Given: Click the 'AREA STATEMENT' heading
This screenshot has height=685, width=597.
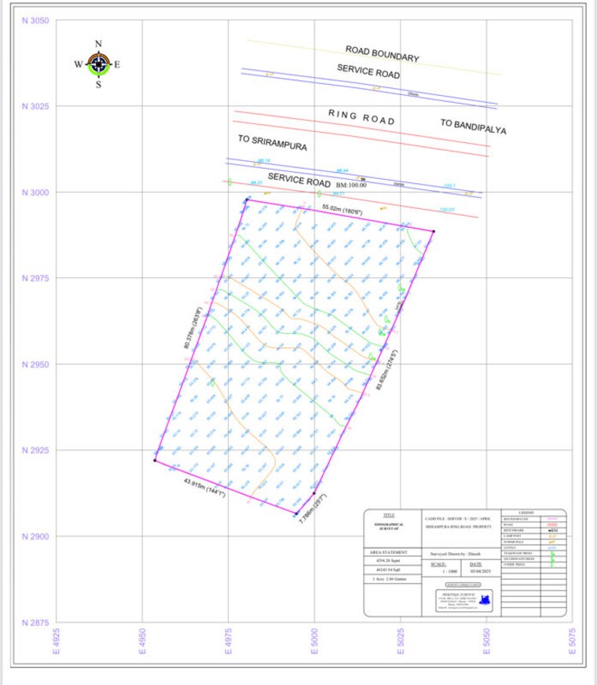Looking at the screenshot, I should (x=388, y=552).
